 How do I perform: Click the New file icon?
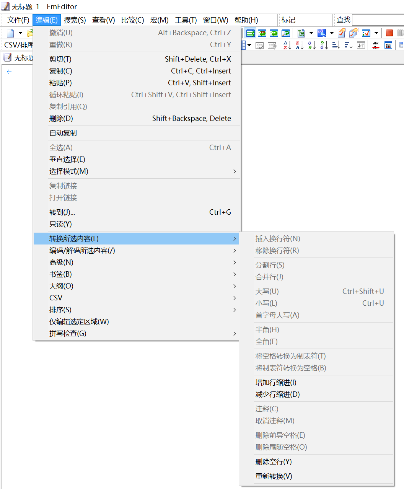10,33
